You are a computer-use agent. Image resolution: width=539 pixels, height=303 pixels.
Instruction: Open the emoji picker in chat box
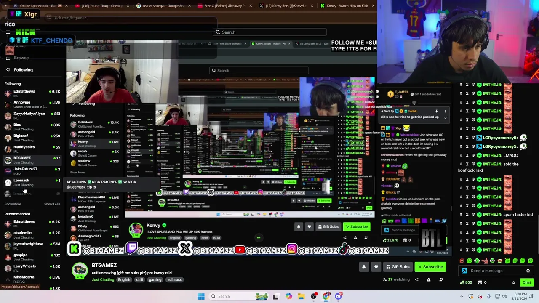pos(528,271)
